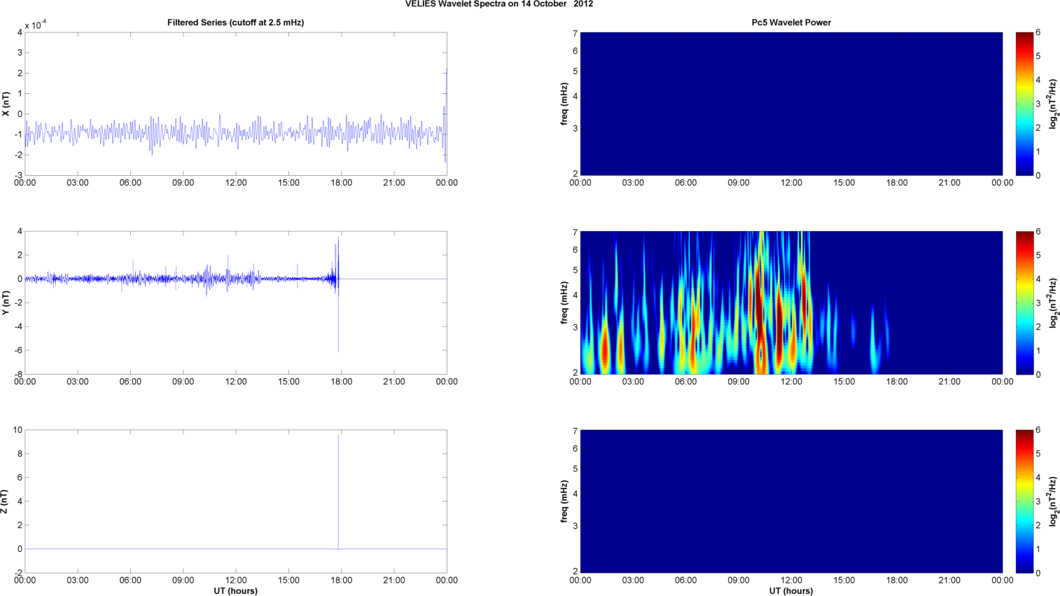Click the '09:00' tick under the top wavelet panel
The height and width of the screenshot is (596, 1060).
739,183
